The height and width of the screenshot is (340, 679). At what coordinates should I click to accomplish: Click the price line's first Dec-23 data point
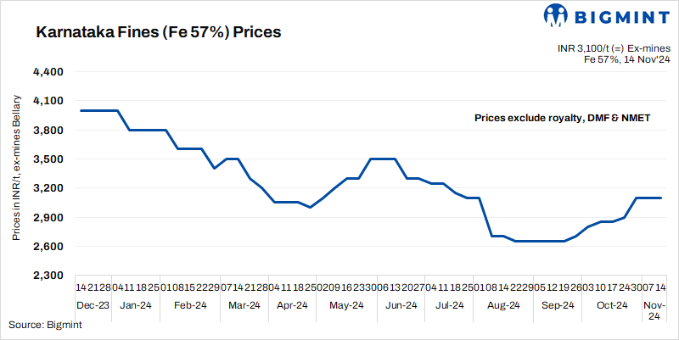[x=79, y=110]
